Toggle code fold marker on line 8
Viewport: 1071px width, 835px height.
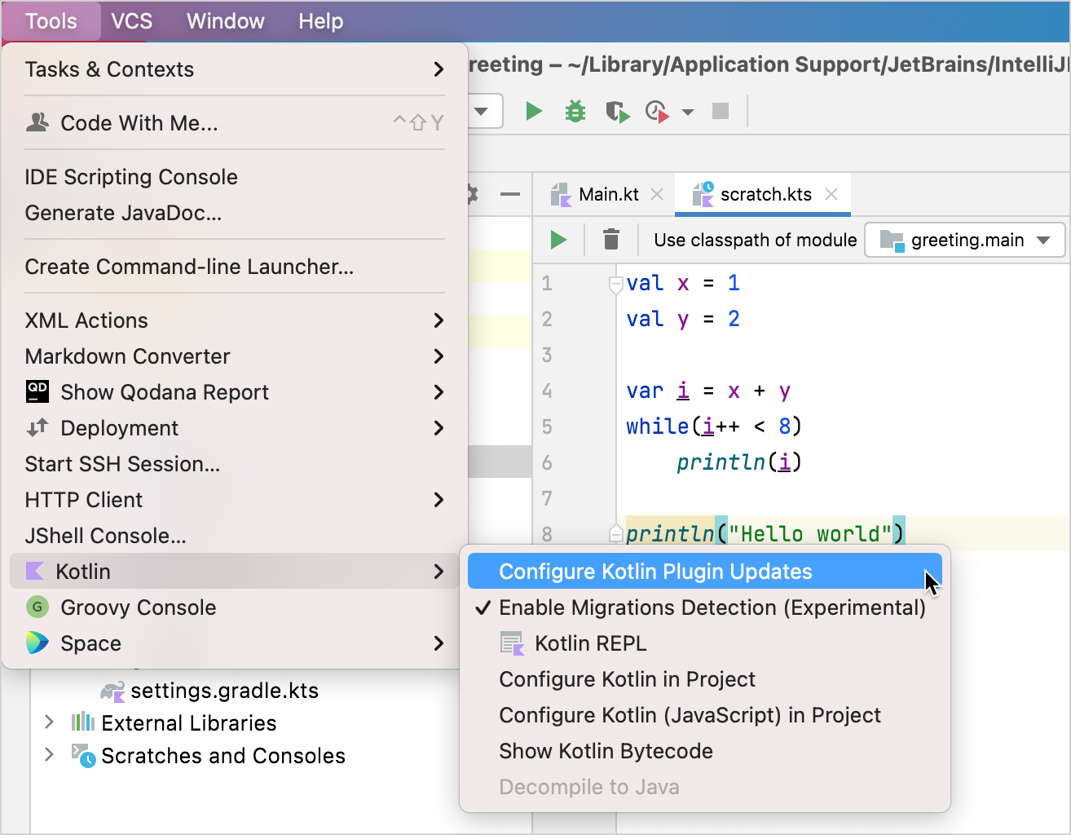coord(616,533)
